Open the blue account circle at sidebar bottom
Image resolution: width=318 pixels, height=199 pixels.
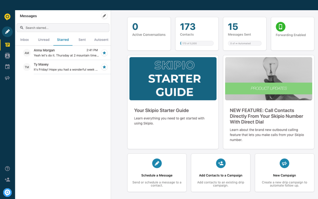click(8, 192)
